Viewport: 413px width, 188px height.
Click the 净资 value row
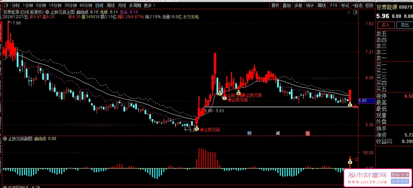394,135
